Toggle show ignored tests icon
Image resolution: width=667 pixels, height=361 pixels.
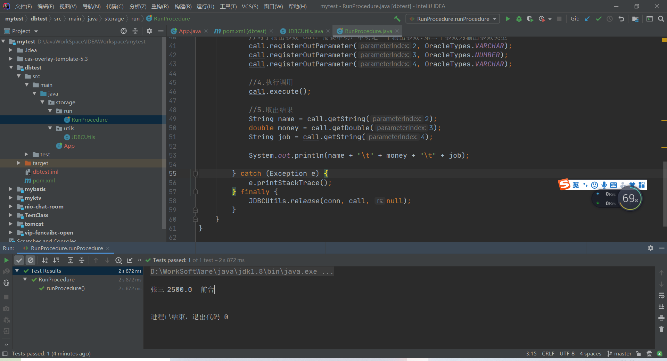(31, 260)
